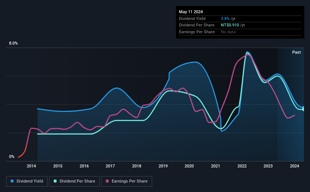Click the blue Dividend Yield legend dot
This screenshot has height=192, width=310.
click(x=12, y=181)
